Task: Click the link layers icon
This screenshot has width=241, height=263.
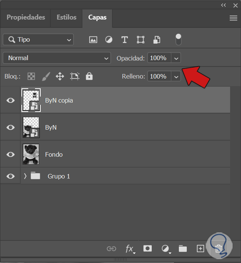Action: click(x=111, y=249)
